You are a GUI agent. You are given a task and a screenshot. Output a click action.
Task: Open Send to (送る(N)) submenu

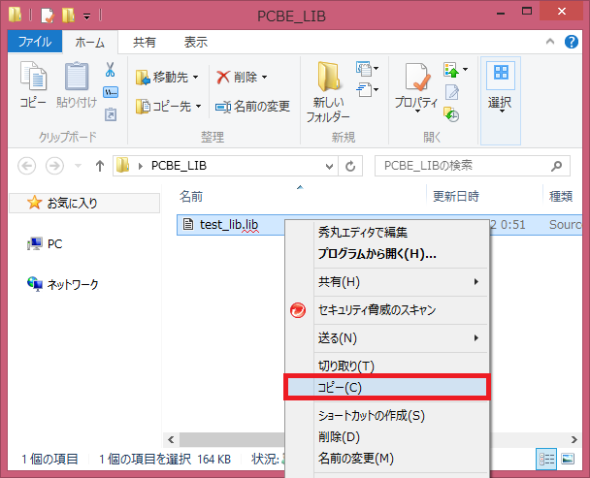coord(338,338)
